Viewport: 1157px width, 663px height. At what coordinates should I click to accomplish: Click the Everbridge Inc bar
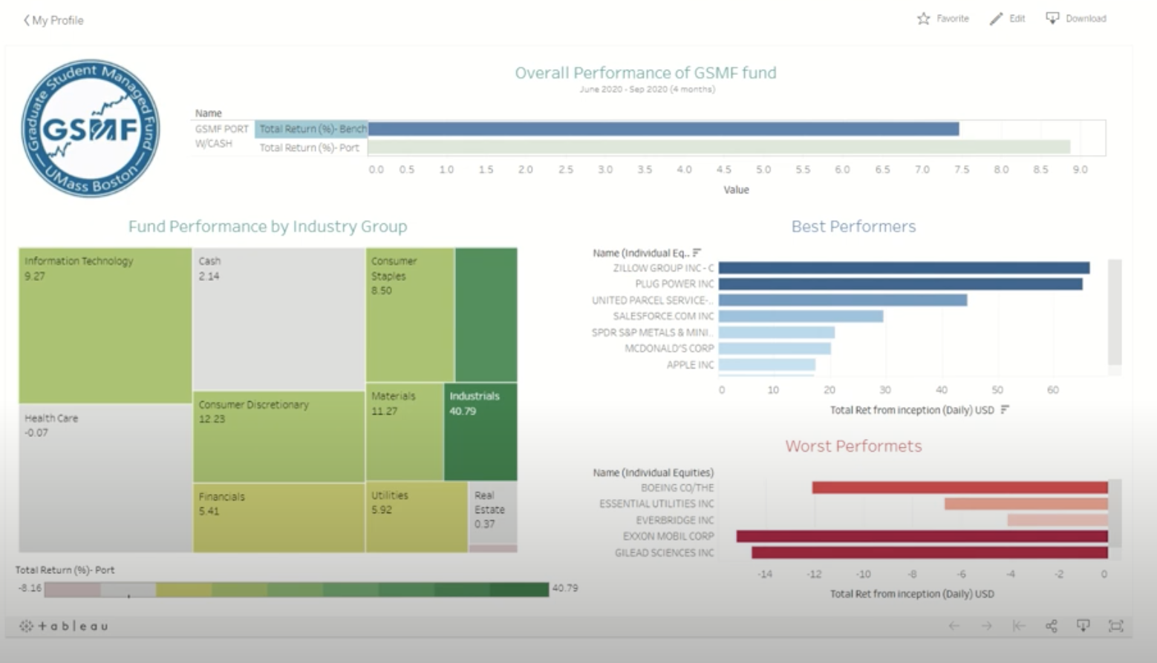click(x=1057, y=521)
